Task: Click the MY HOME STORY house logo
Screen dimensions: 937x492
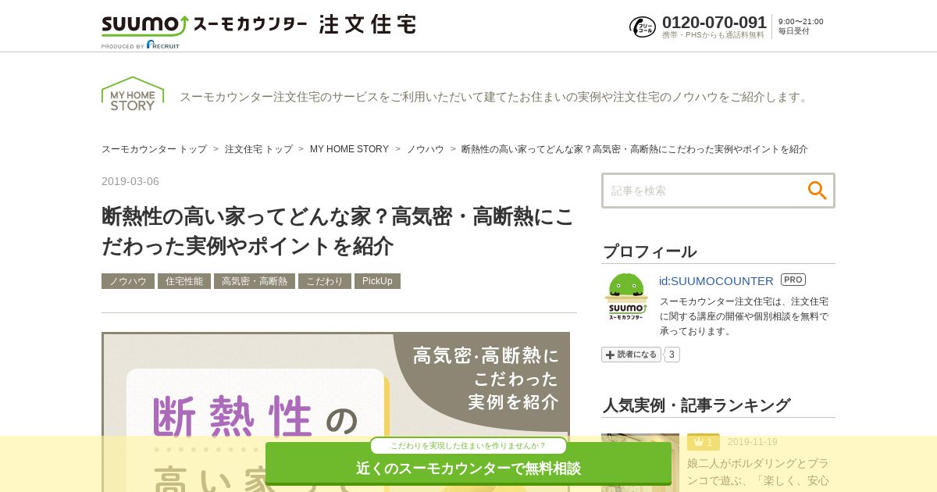Action: (133, 94)
